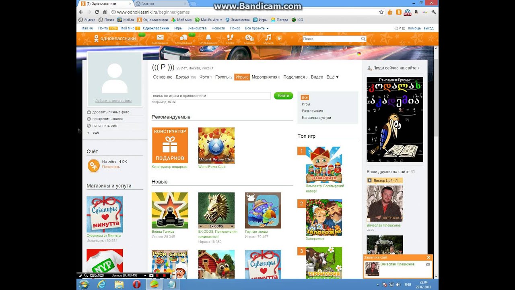The image size is (515, 290).
Task: Open the ICQ bookmark in bookmarks bar
Action: pos(297,19)
